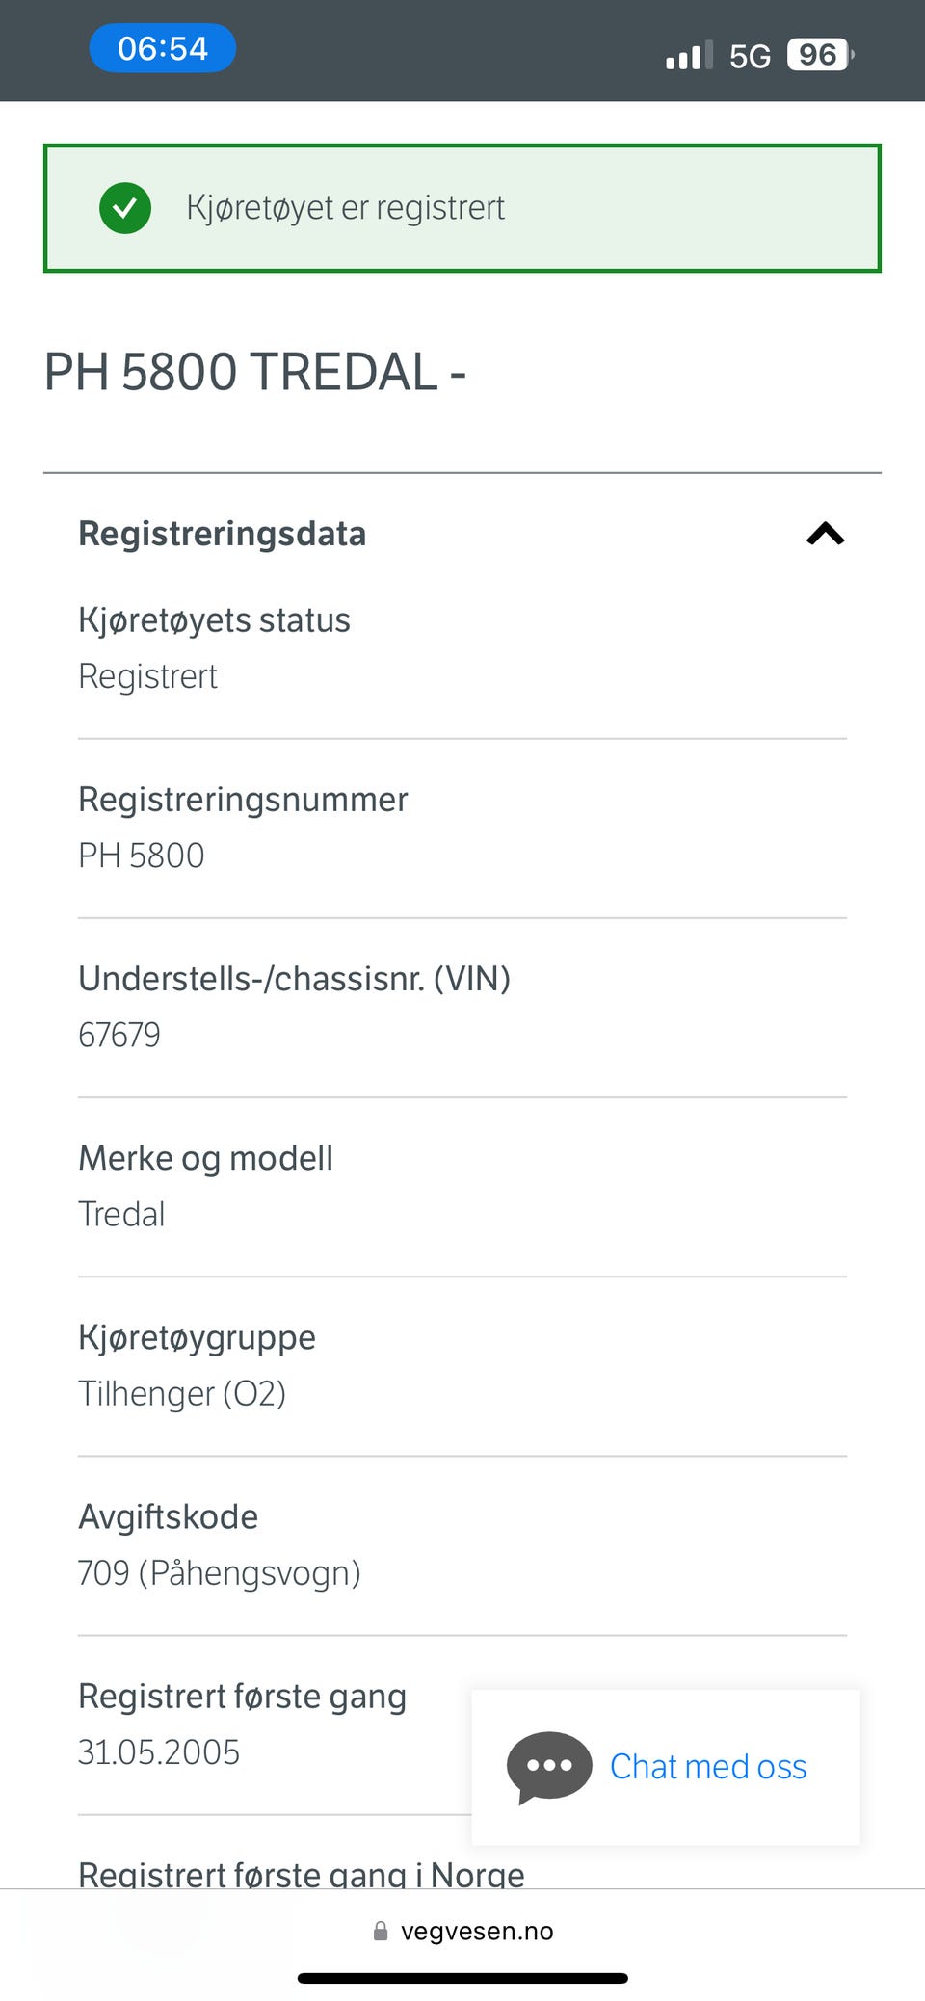Tap the 709 (Påhengsvogn) tax code value
This screenshot has height=2001, width=925.
point(220,1572)
